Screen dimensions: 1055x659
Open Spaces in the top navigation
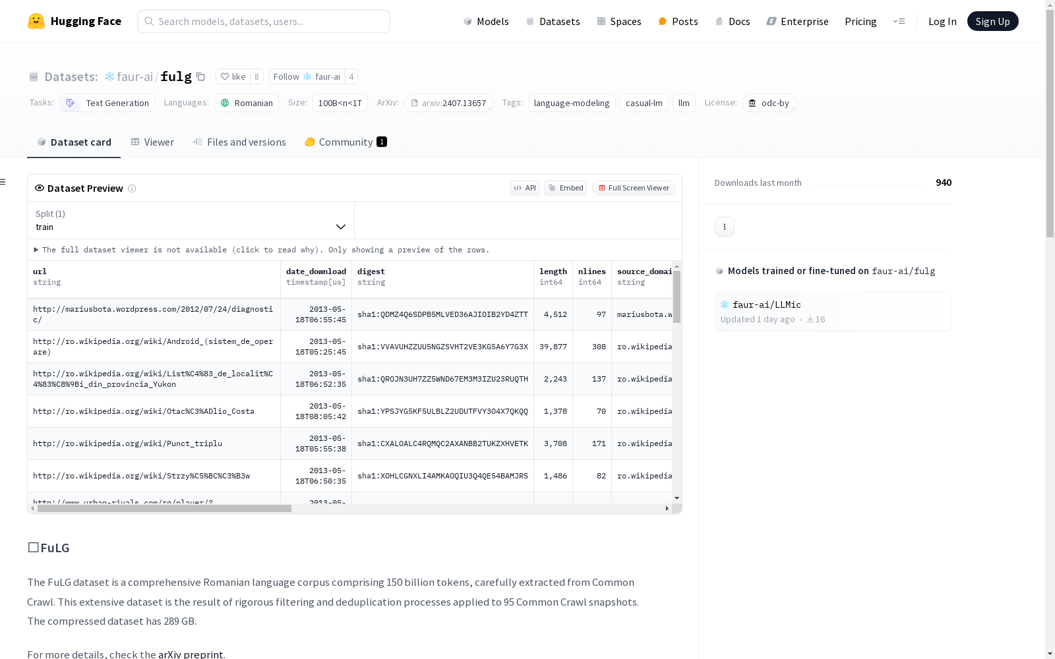[619, 22]
